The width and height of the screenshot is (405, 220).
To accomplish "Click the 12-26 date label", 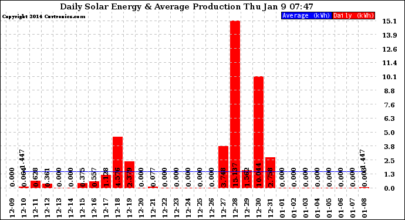I will click(212, 208).
